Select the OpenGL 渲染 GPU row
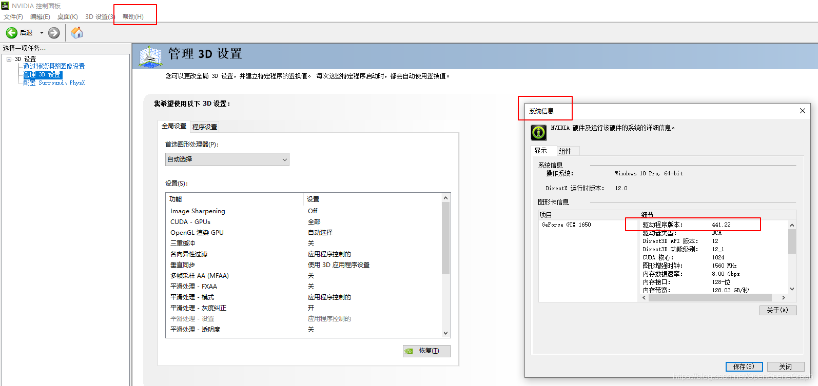The width and height of the screenshot is (818, 386). pyautogui.click(x=303, y=233)
